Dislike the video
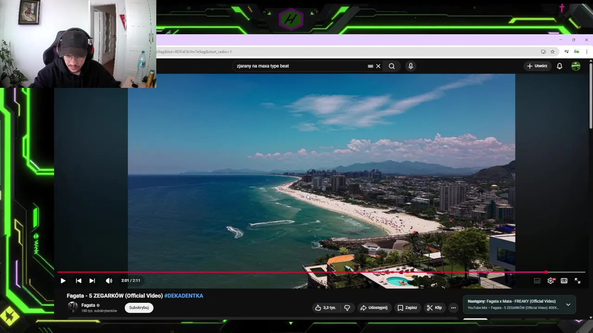This screenshot has width=593, height=333. coord(347,308)
